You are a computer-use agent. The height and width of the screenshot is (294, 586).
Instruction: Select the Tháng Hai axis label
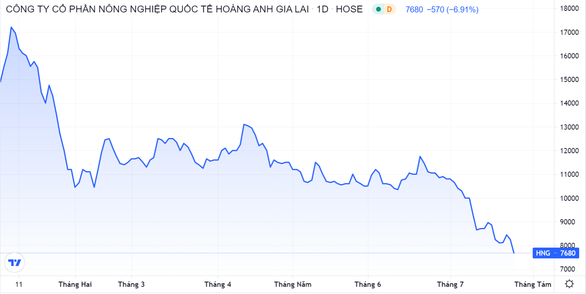pos(76,284)
